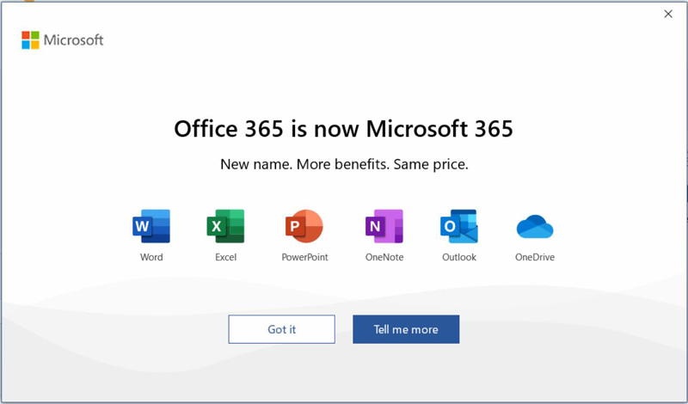Select the PowerPoint app icon
Image resolution: width=688 pixels, height=404 pixels.
[x=304, y=226]
